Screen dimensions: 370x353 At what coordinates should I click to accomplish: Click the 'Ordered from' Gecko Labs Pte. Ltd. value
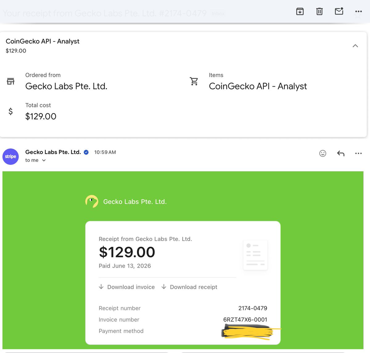(66, 86)
